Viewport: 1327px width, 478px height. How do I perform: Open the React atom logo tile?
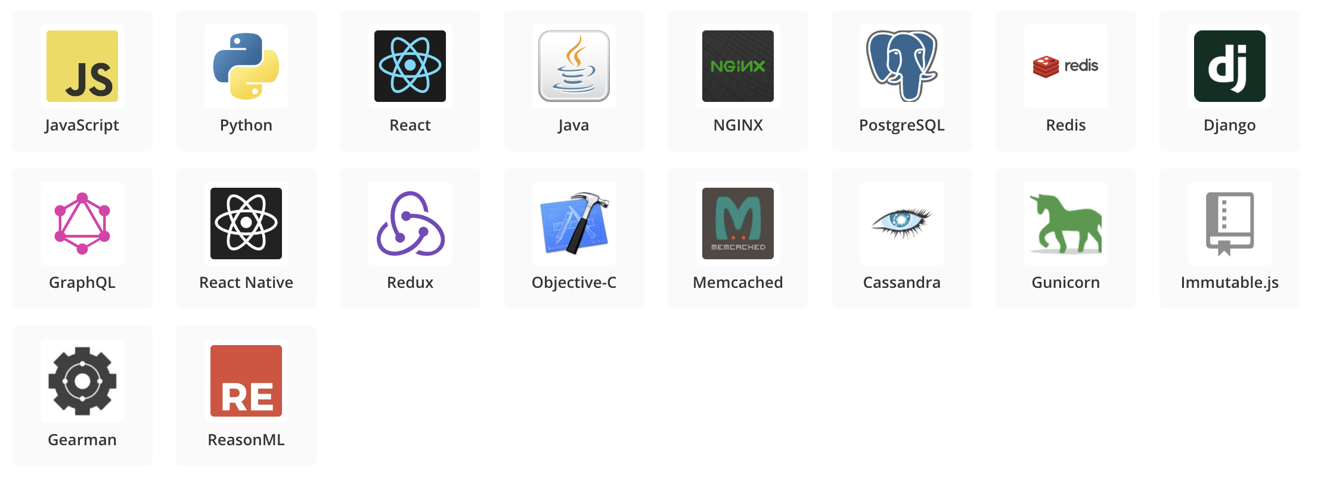[x=410, y=66]
